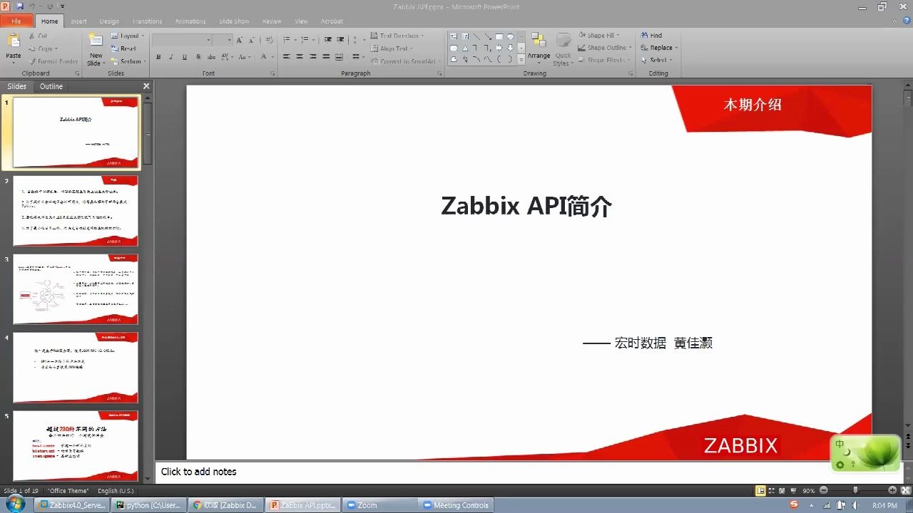The height and width of the screenshot is (513, 913).
Task: Decrease list indent level
Action: click(x=327, y=39)
